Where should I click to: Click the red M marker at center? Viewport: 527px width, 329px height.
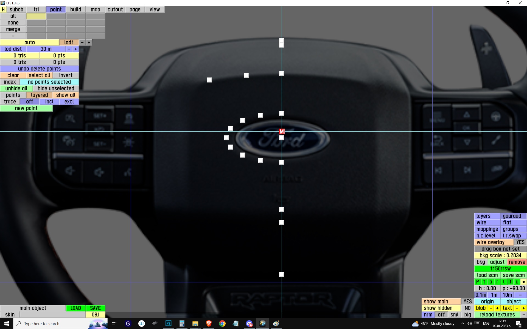(x=282, y=132)
